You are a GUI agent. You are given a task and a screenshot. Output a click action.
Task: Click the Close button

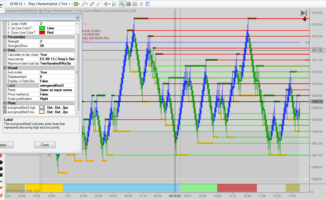(45, 145)
